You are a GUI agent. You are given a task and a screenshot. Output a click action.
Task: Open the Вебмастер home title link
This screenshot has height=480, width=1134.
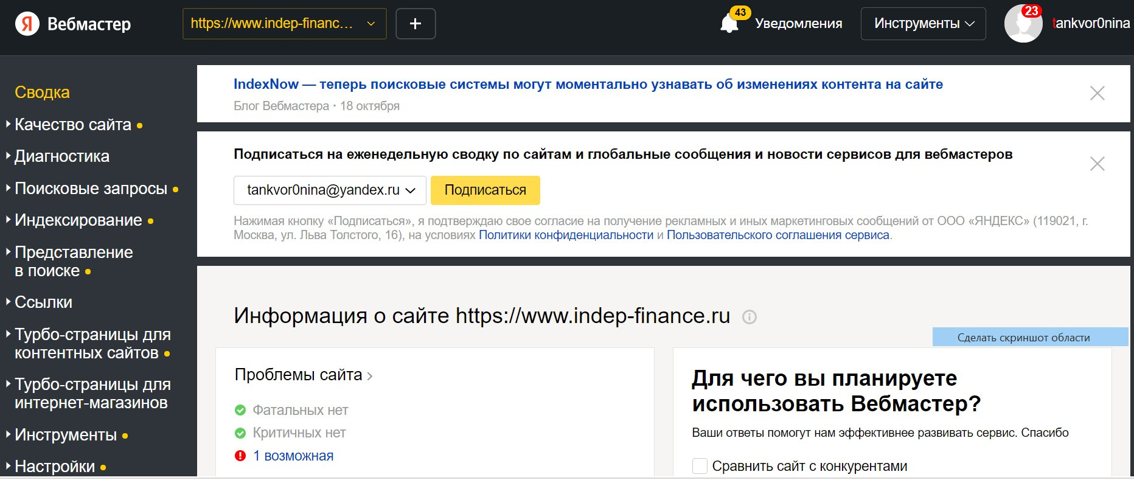tap(89, 24)
